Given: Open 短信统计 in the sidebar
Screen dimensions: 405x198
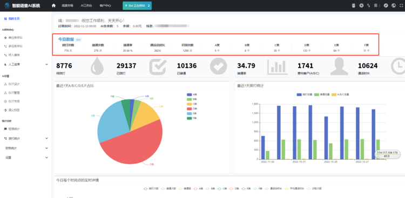Looking at the screenshot, I should click(12, 129).
